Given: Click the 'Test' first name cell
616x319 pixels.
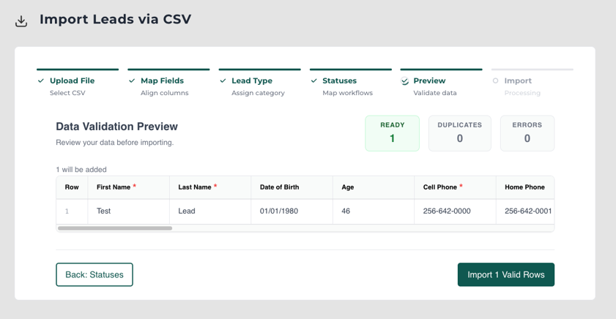Looking at the screenshot, I should point(128,211).
